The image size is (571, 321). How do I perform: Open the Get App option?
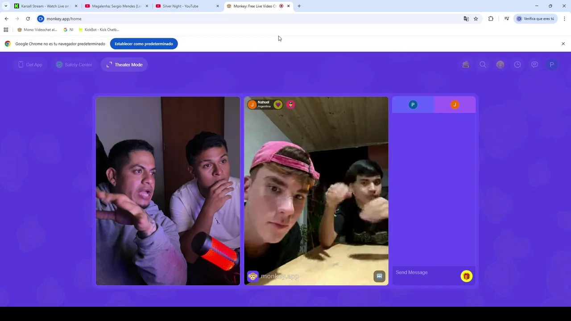coord(30,65)
